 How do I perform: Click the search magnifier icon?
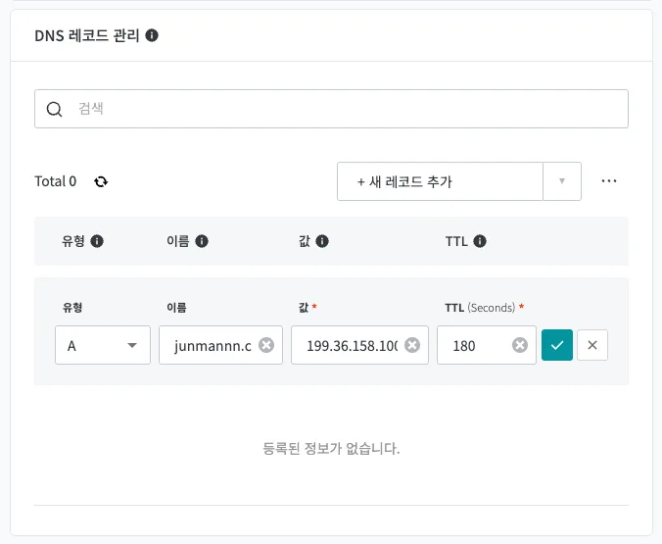coord(55,109)
